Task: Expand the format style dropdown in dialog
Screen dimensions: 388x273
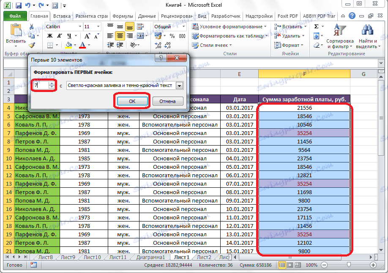Action: [180, 85]
